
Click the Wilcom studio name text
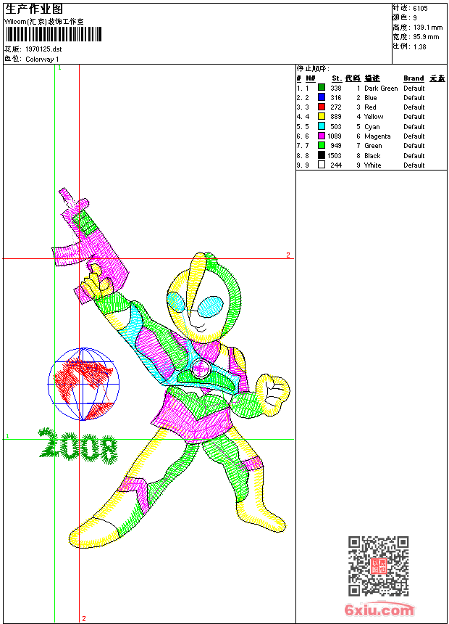point(44,22)
